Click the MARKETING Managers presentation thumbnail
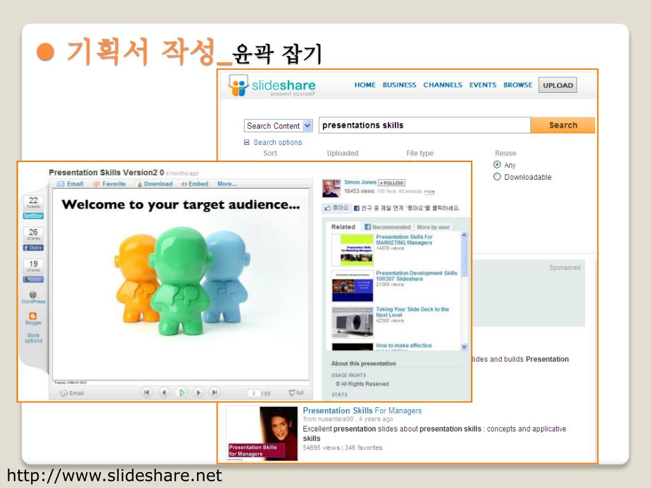Screen dimensions: 651x488 [x=352, y=250]
